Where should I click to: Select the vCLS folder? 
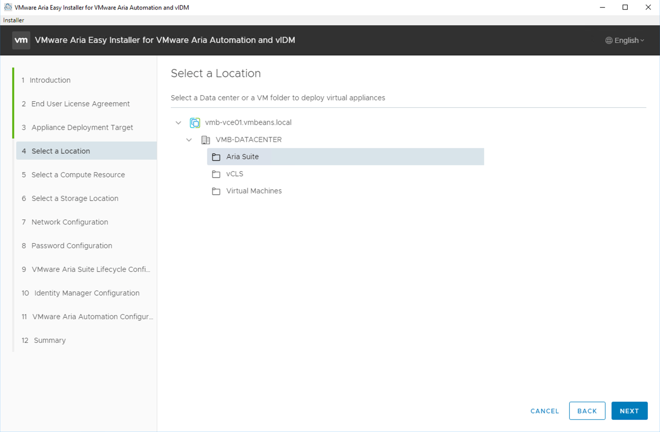[x=234, y=174]
